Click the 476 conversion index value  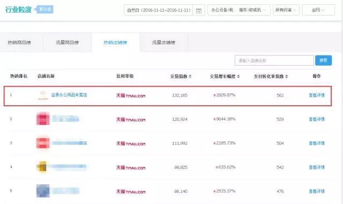tap(280, 191)
